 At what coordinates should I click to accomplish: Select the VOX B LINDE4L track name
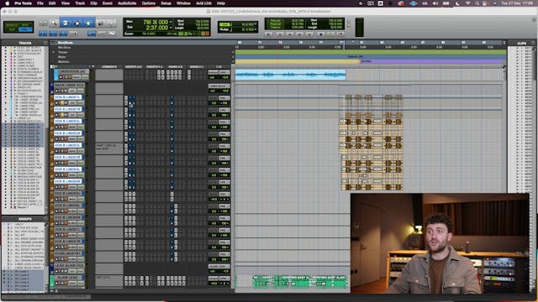68,169
